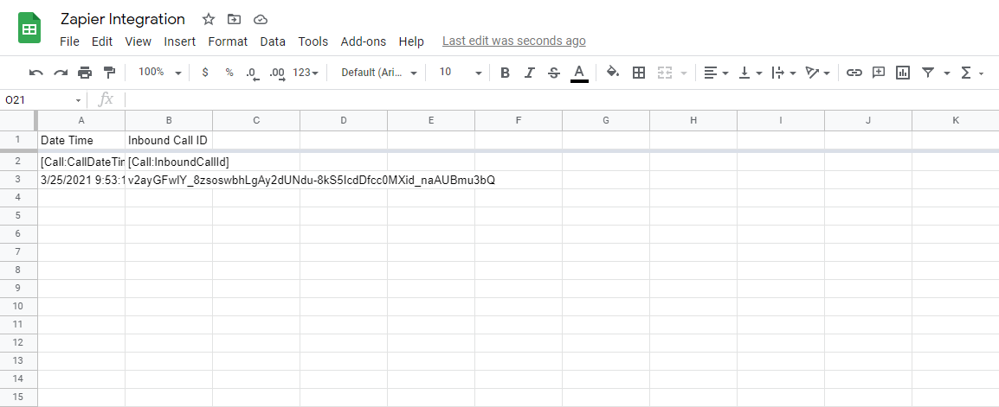Click the select-all corner box
This screenshot has height=407, width=999.
[18, 120]
